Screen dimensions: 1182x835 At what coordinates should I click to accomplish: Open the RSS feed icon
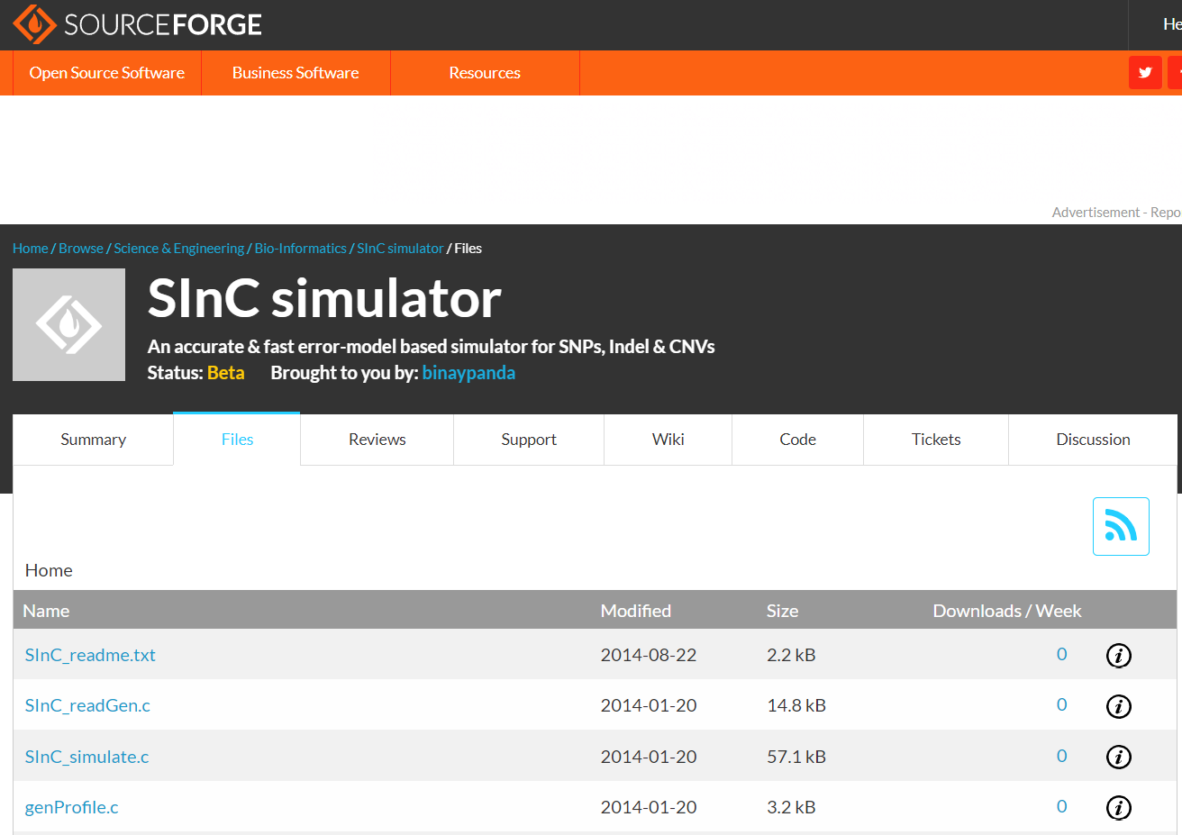coord(1121,526)
